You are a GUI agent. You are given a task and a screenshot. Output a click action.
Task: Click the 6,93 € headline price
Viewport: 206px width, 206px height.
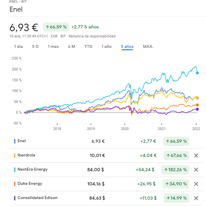pyautogui.click(x=24, y=28)
